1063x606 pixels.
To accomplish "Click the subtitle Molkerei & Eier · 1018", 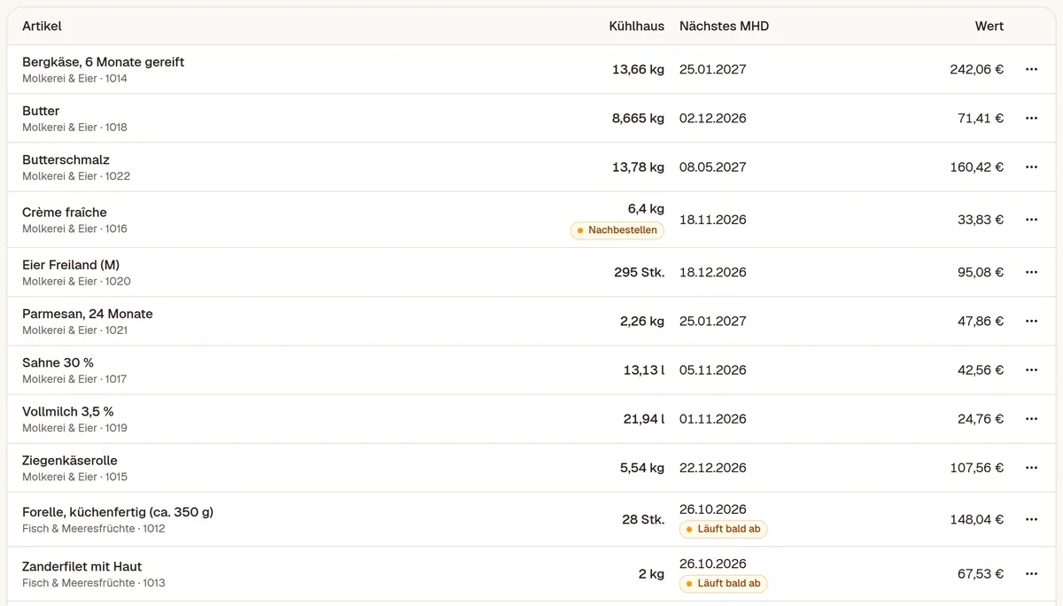I will (74, 128).
